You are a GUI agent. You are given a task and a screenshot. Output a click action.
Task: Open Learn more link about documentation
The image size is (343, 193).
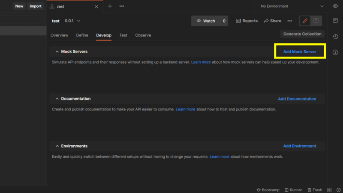point(185,109)
